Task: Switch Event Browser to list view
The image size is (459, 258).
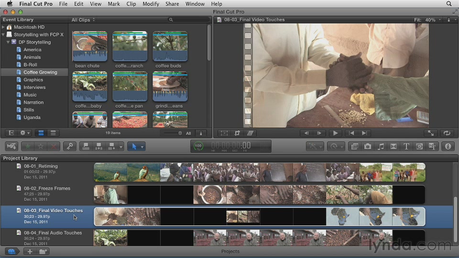Action: click(53, 133)
